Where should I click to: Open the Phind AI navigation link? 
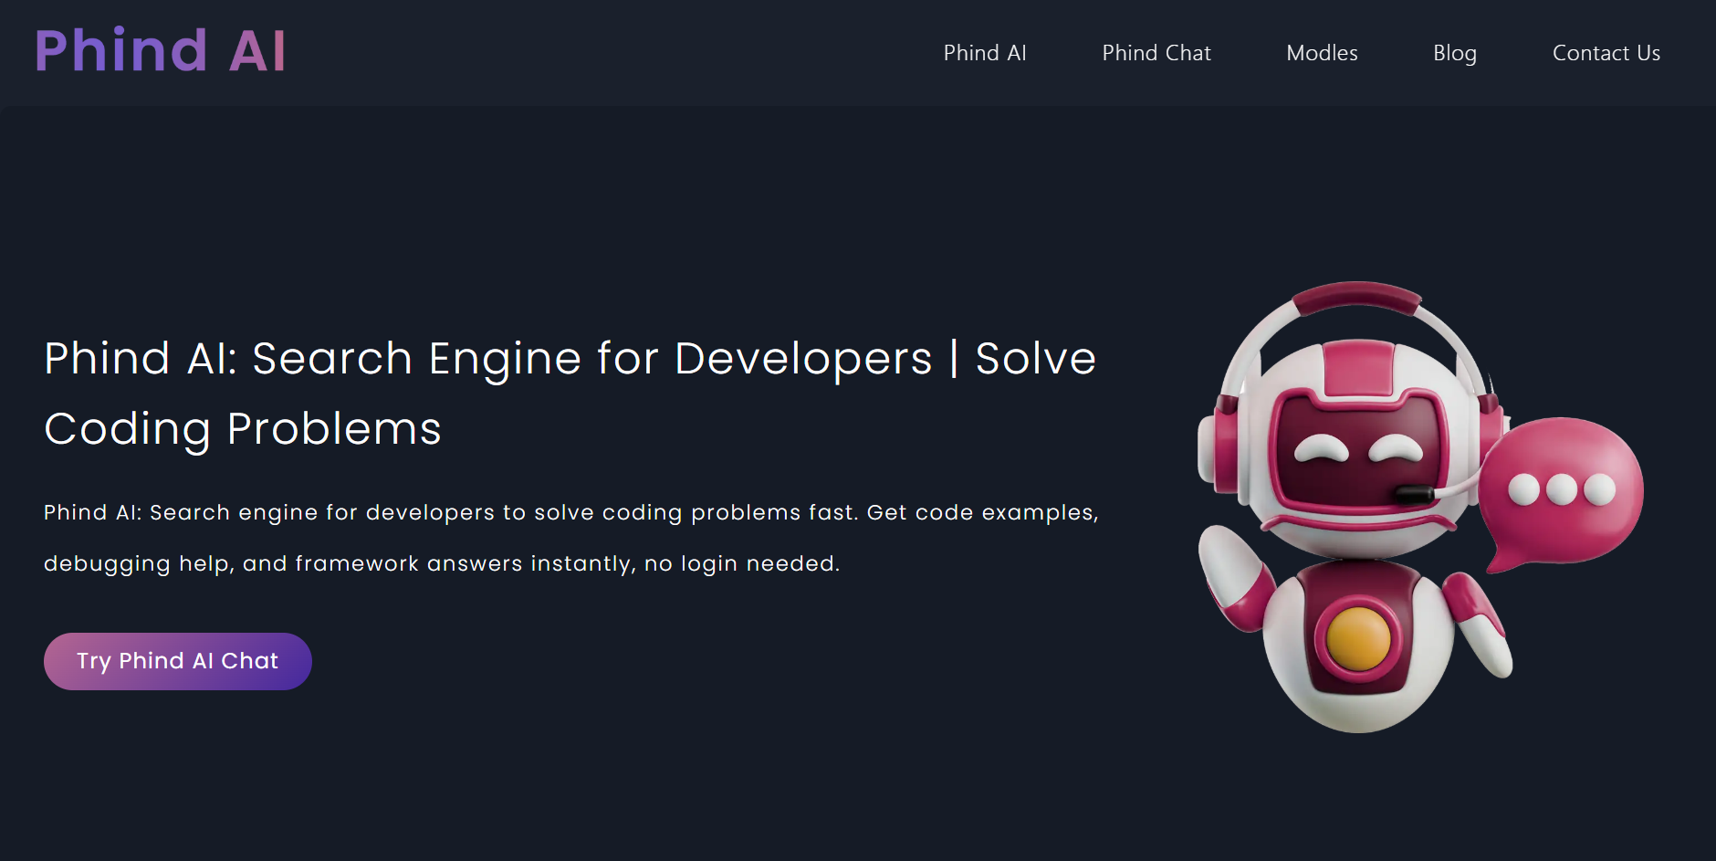(985, 53)
